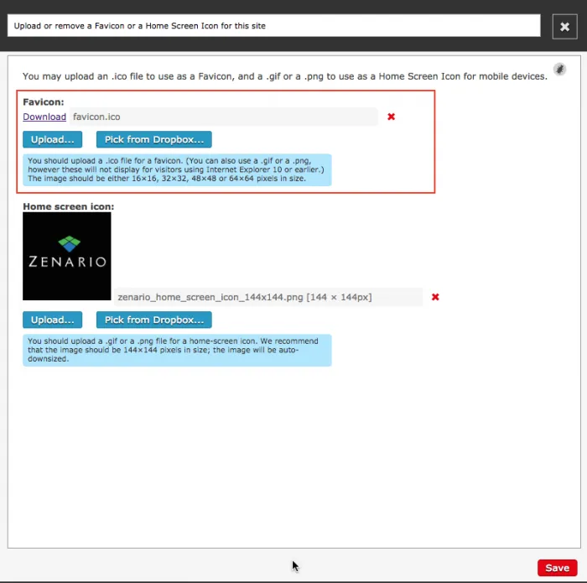Click the Home screen icon heading

[x=68, y=206]
